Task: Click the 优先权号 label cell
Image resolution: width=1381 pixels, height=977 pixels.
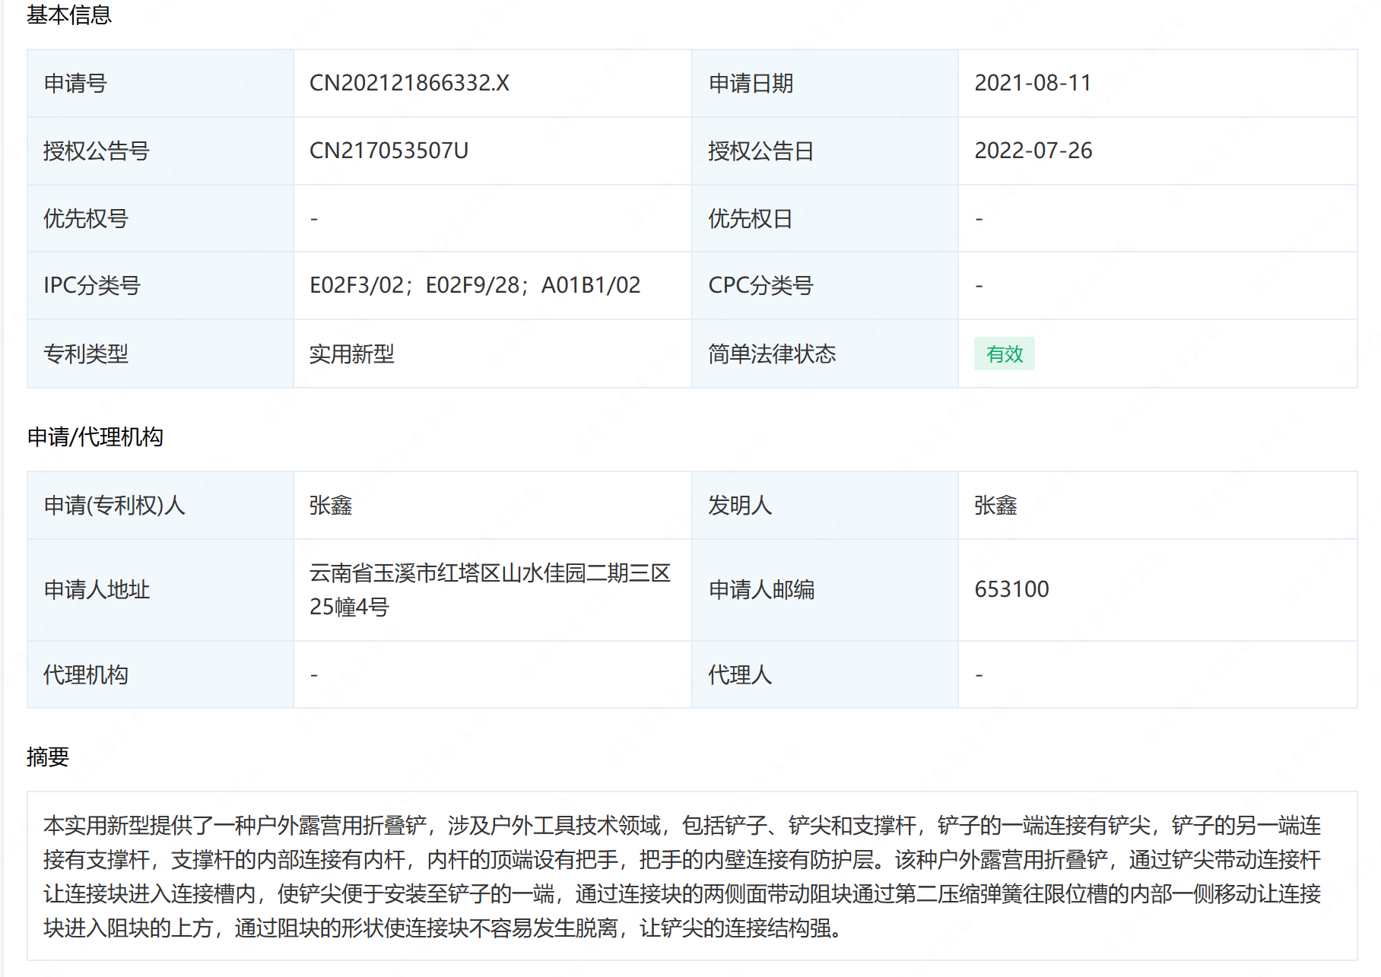Action: pos(160,219)
